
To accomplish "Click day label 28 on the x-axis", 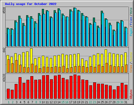I will pos(114,102).
